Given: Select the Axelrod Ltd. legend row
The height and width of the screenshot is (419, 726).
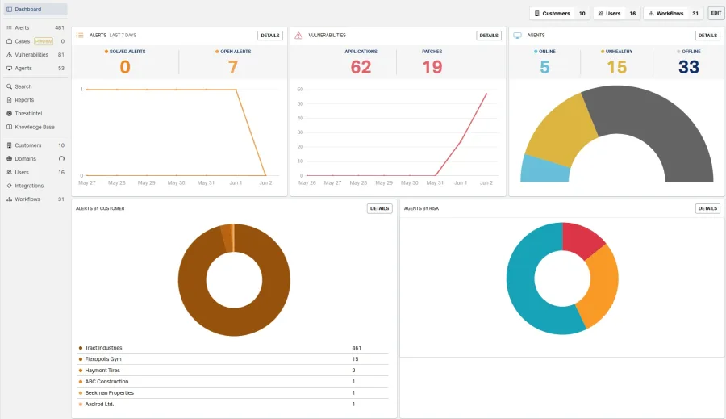Looking at the screenshot, I should coord(233,404).
